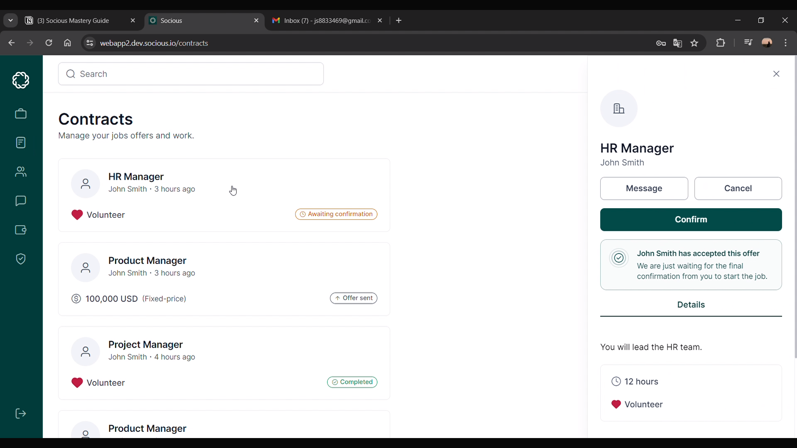
Task: Close the HR Manager detail panel
Action: 776,74
